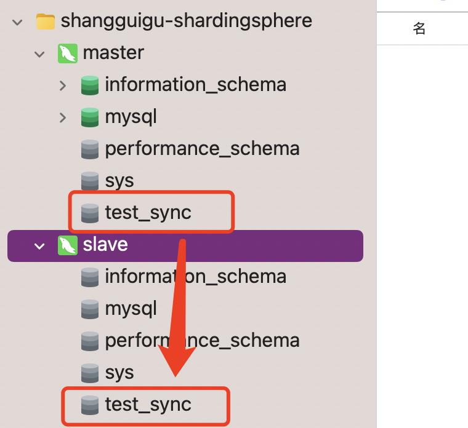Screen dimensions: 468x428
Task: Select sys database under master
Action: pyautogui.click(x=119, y=181)
